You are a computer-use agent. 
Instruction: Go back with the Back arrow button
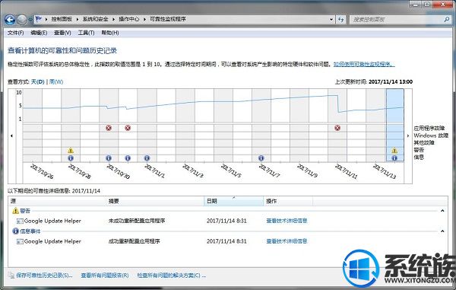(x=10, y=20)
